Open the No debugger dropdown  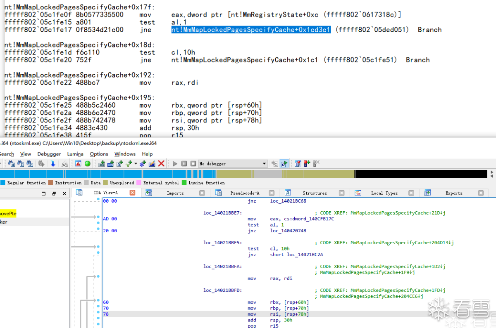(233, 163)
